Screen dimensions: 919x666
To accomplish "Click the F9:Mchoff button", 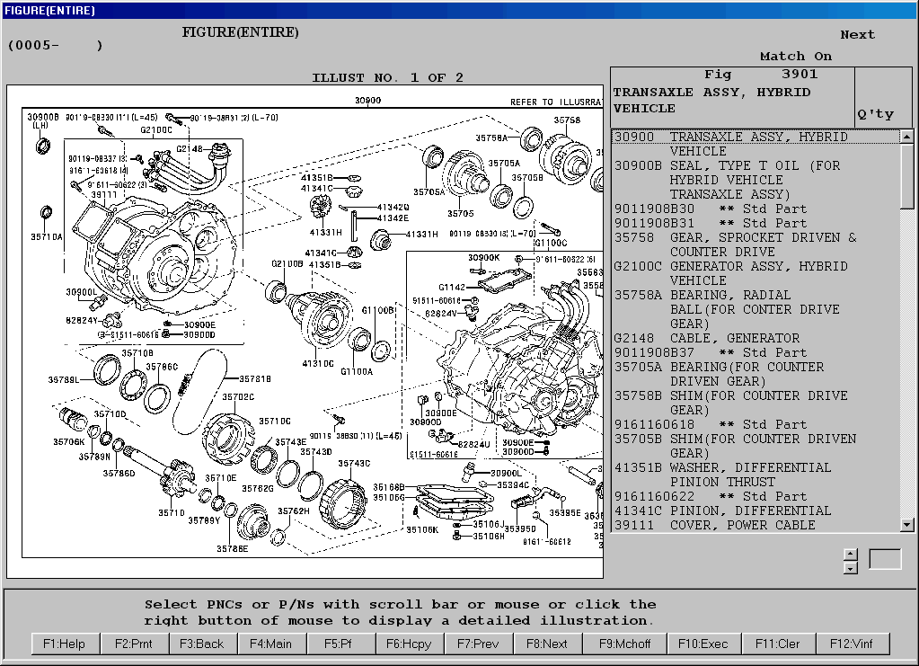I will pos(624,644).
